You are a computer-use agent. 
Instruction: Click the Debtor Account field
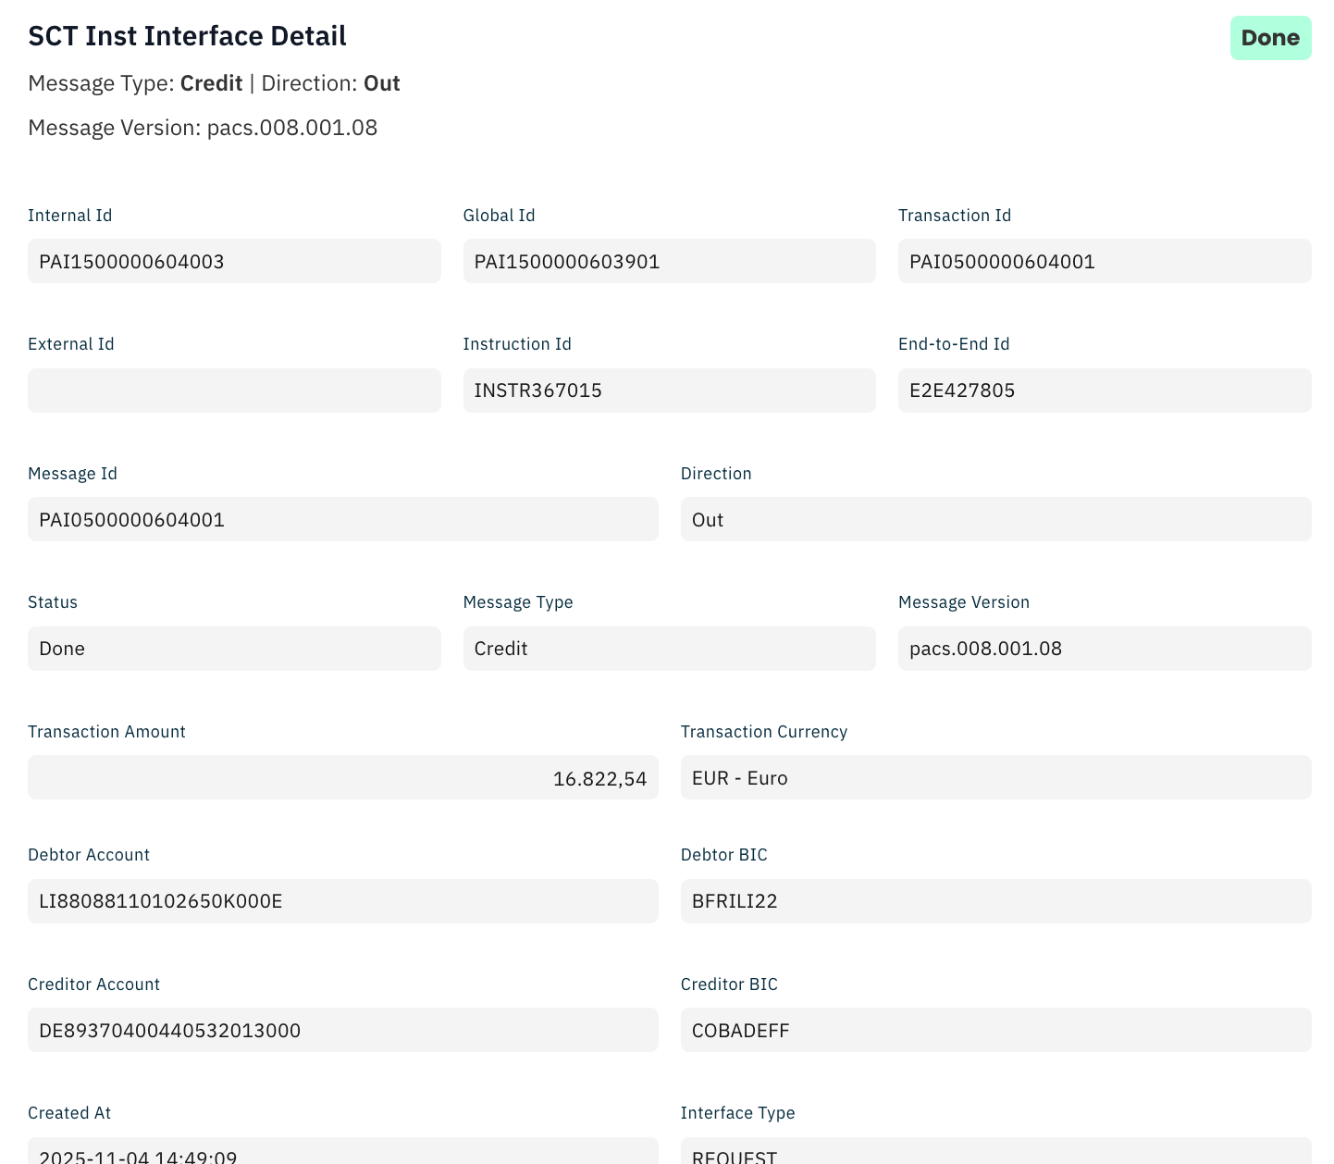342,901
